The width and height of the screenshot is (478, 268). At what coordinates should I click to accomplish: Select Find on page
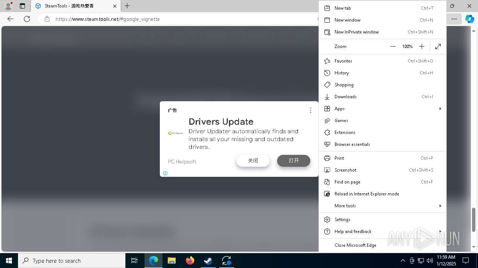383,182
